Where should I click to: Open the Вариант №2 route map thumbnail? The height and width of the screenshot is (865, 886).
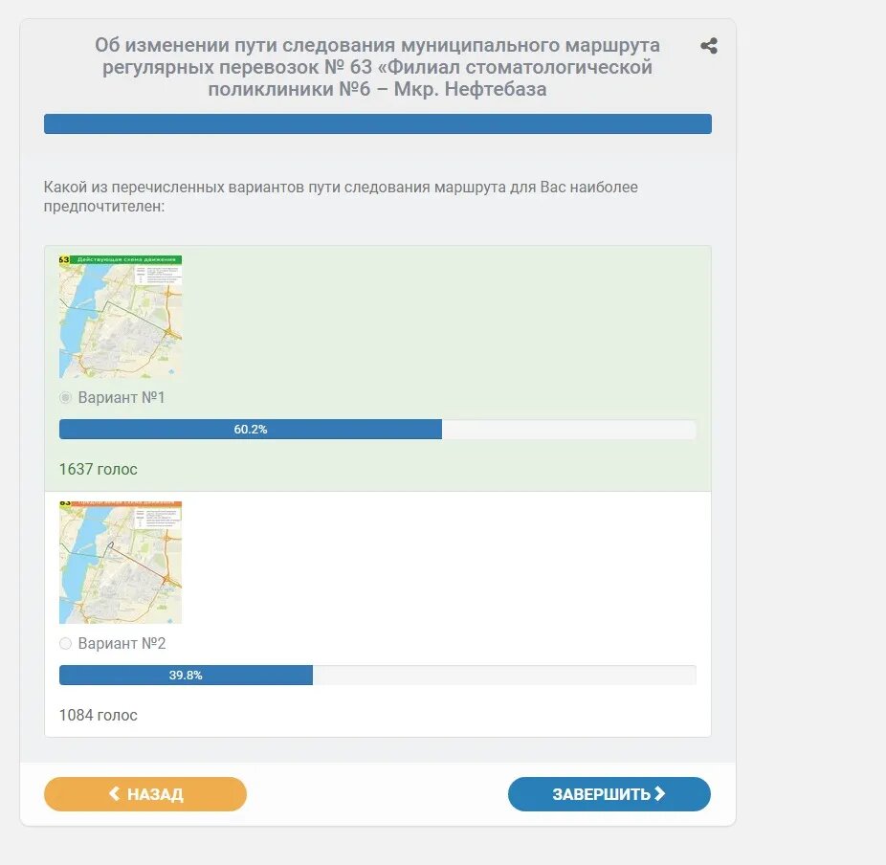pyautogui.click(x=121, y=563)
